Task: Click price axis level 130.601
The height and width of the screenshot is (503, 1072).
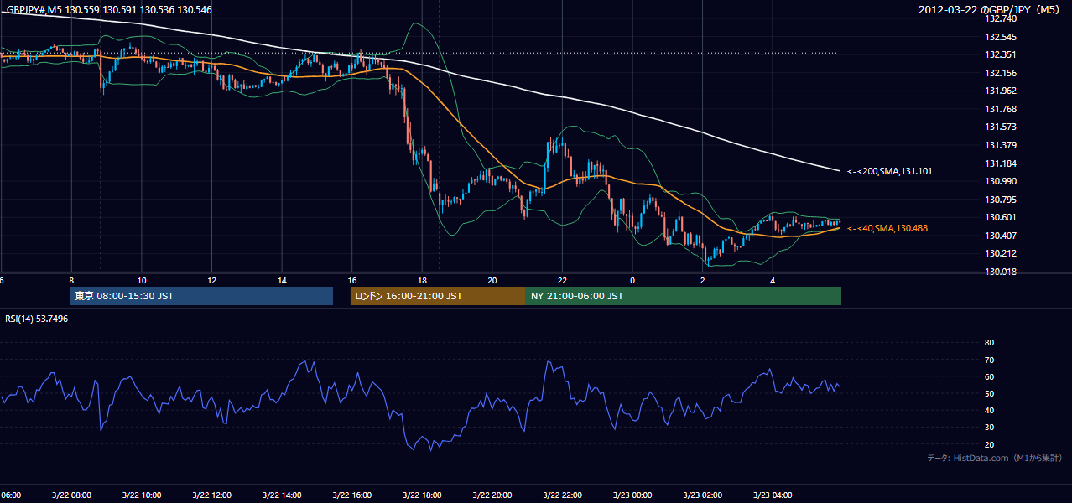Action: click(x=999, y=218)
